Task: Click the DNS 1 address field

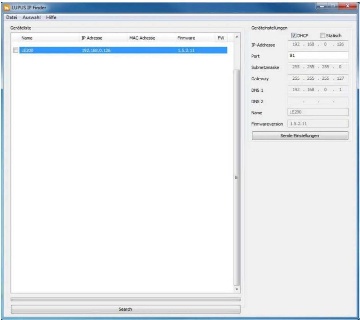Action: 318,89
